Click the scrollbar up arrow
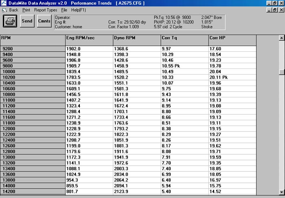The height and width of the screenshot is (198, 285). [282, 38]
